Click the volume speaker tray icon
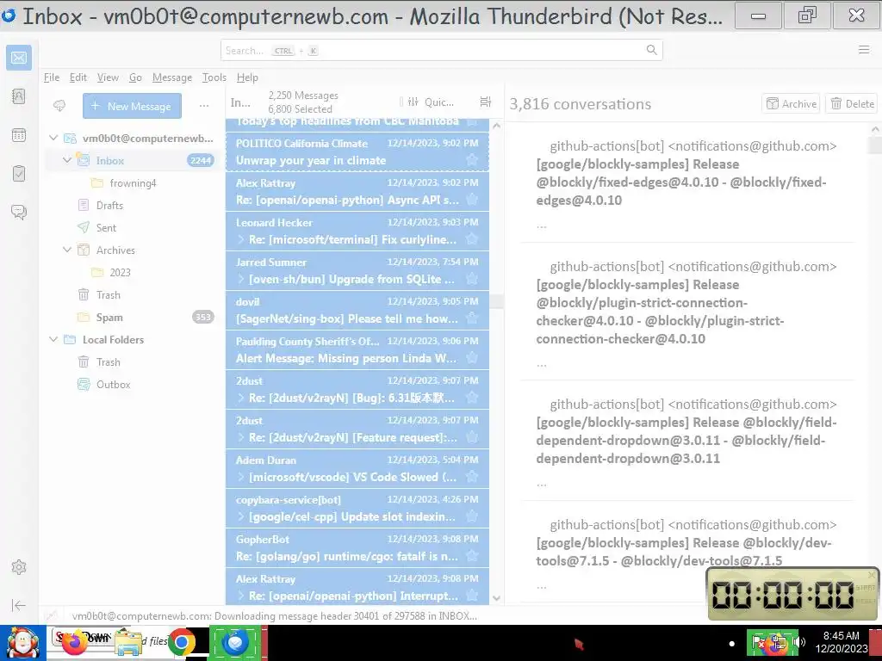882x661 pixels. pyautogui.click(x=799, y=642)
